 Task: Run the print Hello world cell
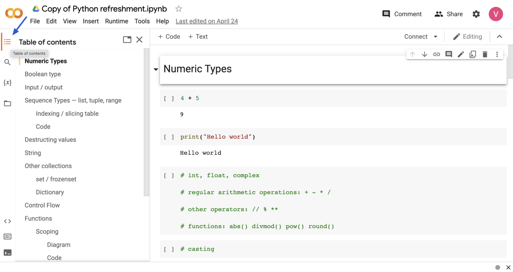click(x=169, y=137)
